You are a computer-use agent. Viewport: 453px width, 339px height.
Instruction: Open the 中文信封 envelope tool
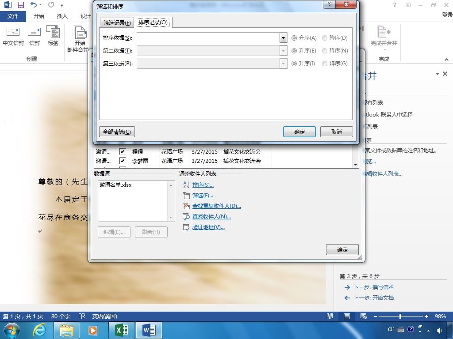coord(13,36)
